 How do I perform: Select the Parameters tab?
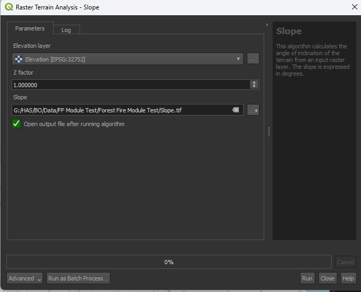[30, 28]
